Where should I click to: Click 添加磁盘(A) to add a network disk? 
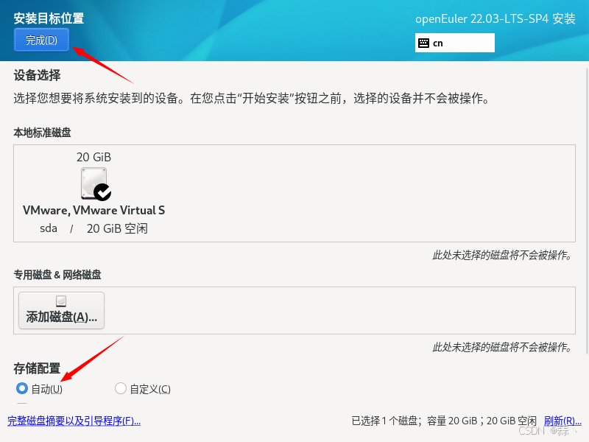[60, 310]
